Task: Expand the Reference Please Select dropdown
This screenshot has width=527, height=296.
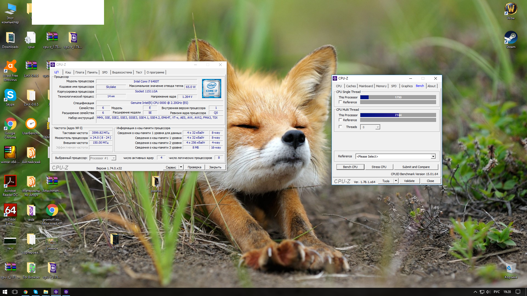Action: tap(433, 156)
